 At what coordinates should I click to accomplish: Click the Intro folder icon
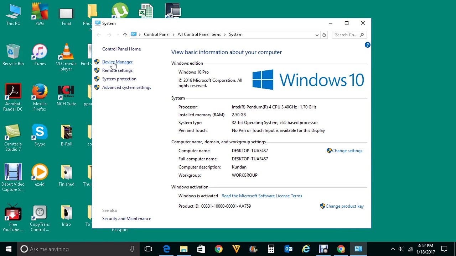pos(66,215)
